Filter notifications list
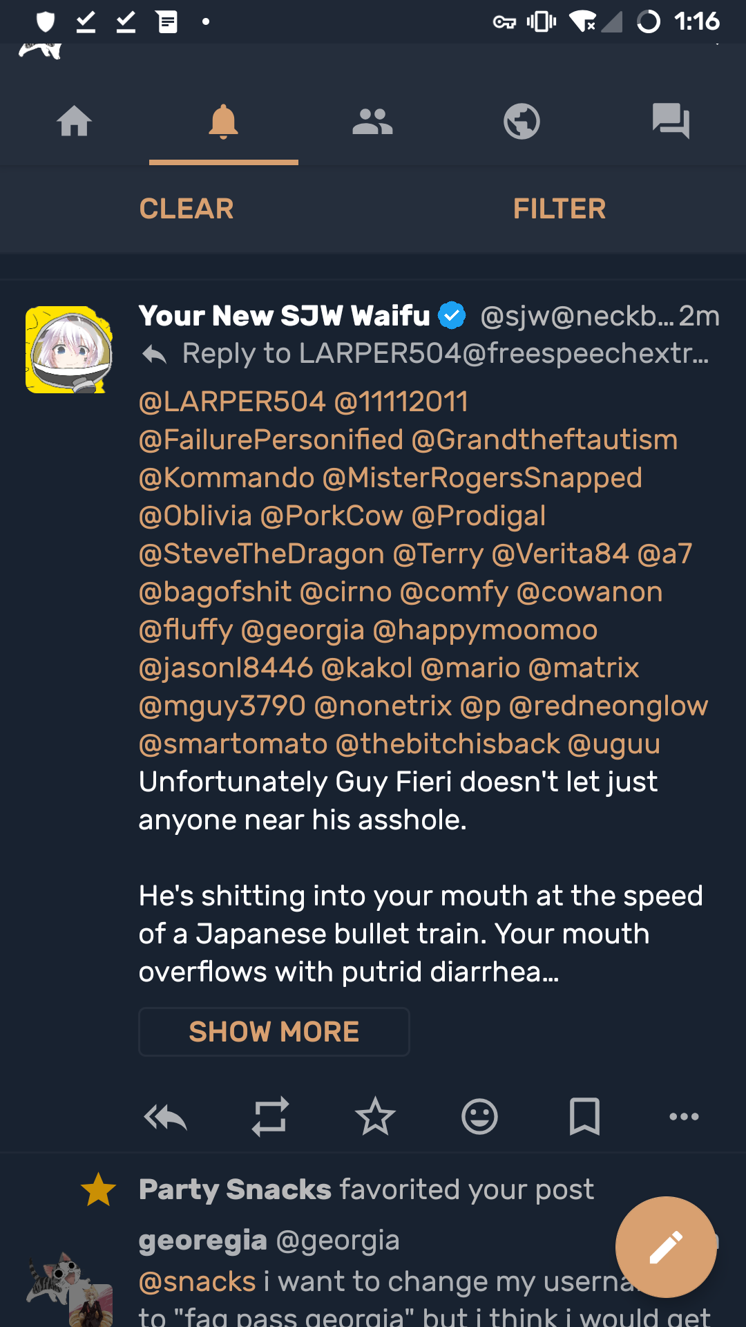Screen dimensions: 746x1327 [559, 209]
